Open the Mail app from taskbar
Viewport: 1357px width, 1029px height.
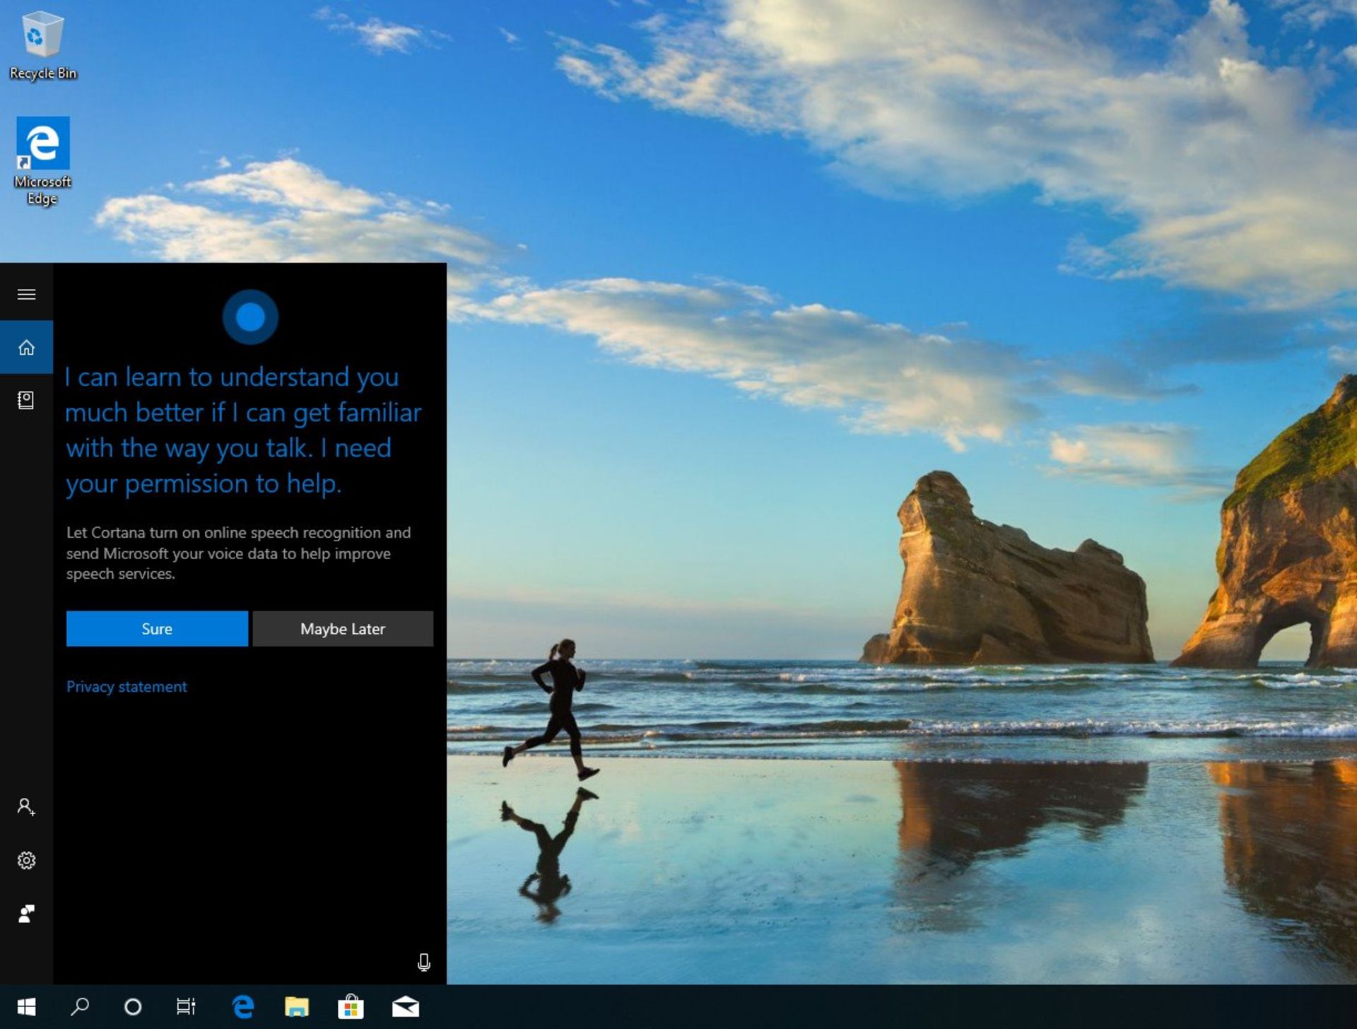tap(404, 1006)
